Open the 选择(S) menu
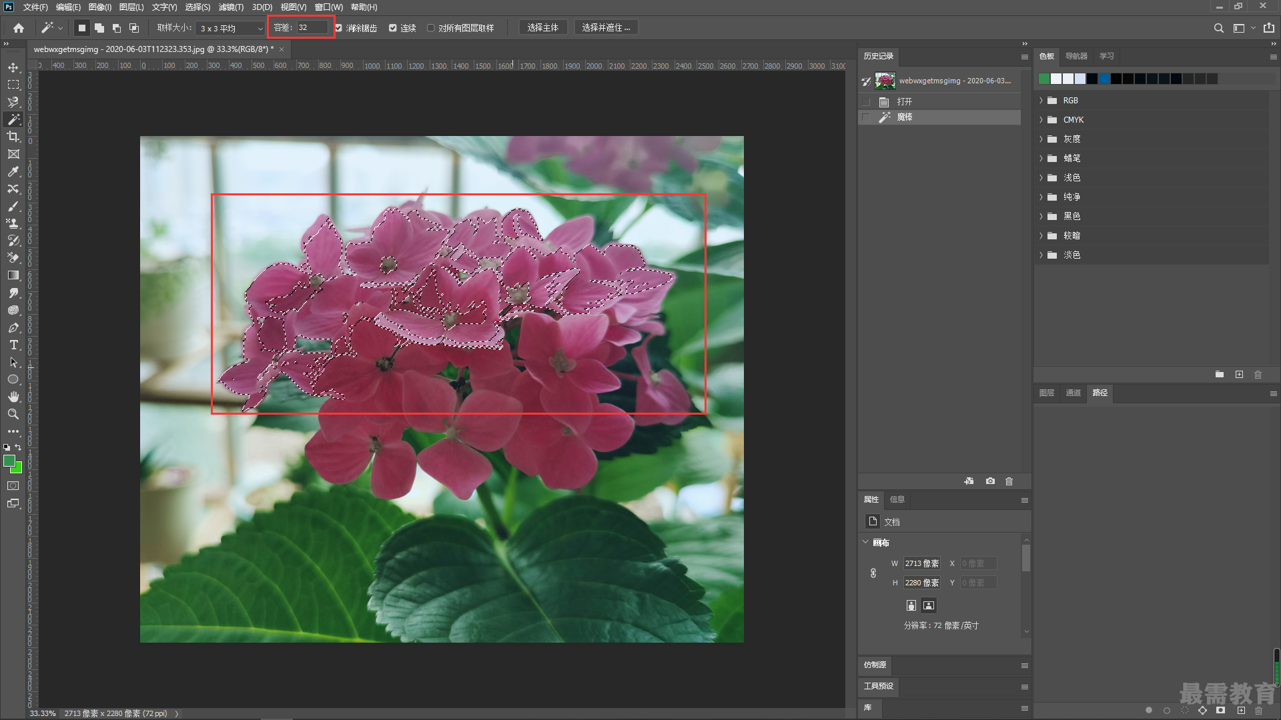 tap(197, 7)
